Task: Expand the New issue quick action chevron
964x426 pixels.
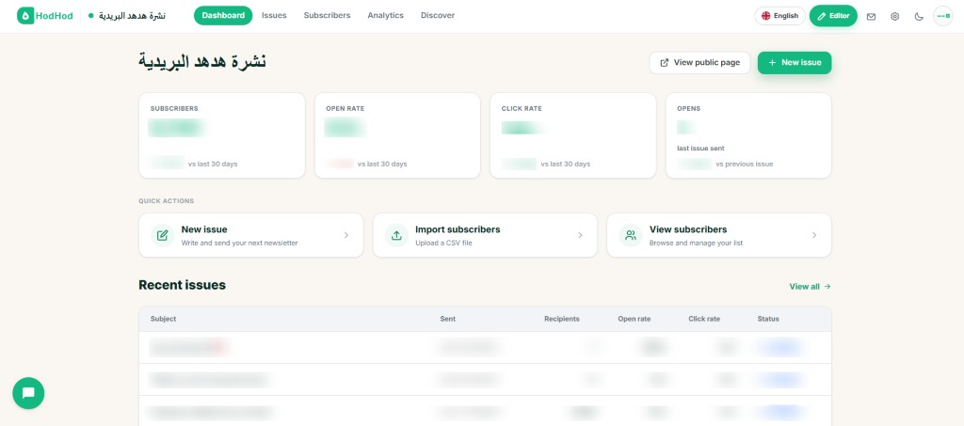Action: 346,235
